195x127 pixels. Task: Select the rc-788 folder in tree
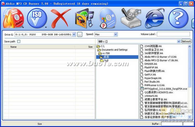106,53
